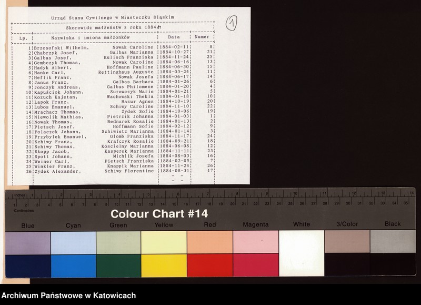Image resolution: width=421 pixels, height=305 pixels.
Task: Select the name "Lapok Franz,"
Action: click(51, 102)
